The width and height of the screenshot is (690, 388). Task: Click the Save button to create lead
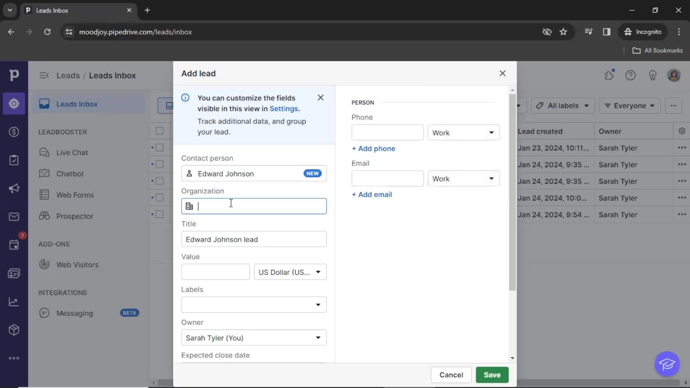tap(492, 374)
